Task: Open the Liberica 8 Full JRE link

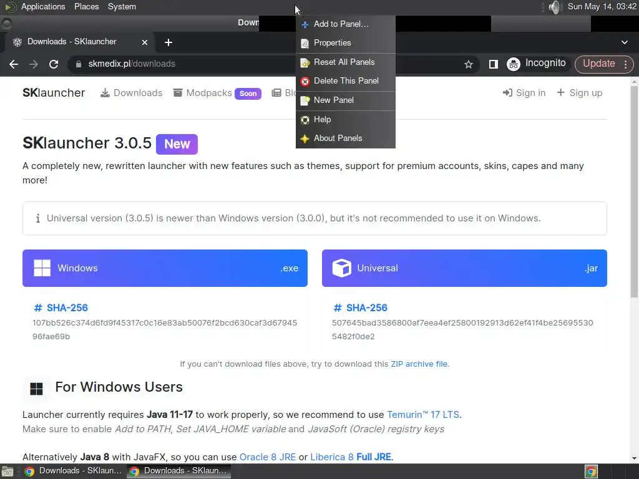Action: tap(351, 457)
